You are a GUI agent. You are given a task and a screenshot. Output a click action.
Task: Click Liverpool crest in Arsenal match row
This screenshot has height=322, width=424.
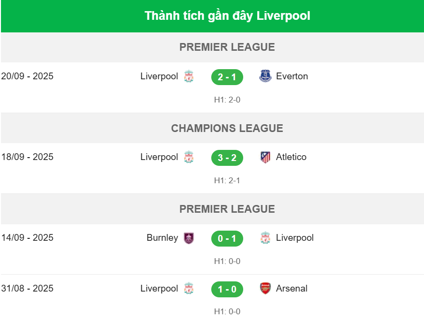(189, 289)
